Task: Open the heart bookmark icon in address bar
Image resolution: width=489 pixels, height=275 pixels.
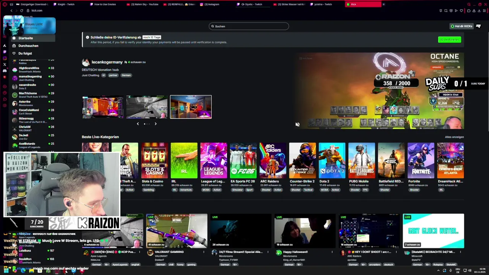Action: point(461,11)
